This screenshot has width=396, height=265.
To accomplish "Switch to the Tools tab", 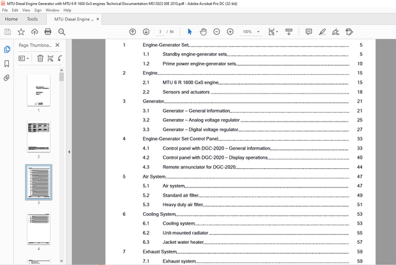I will point(33,19).
